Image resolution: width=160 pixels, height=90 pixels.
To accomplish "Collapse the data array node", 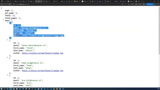I will pos(3,20).
